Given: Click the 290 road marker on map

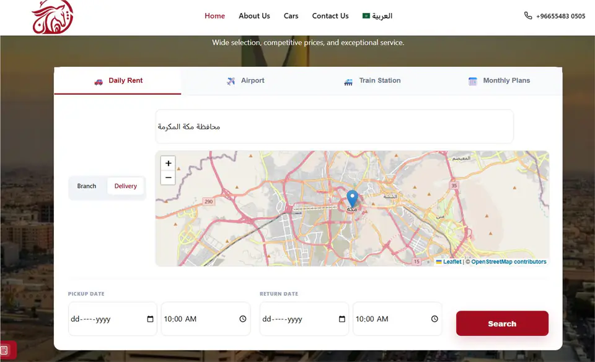Looking at the screenshot, I should 209,202.
